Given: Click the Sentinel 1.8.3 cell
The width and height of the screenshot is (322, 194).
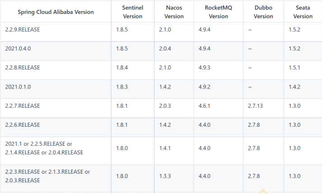Looking at the screenshot, I should pos(122,87).
